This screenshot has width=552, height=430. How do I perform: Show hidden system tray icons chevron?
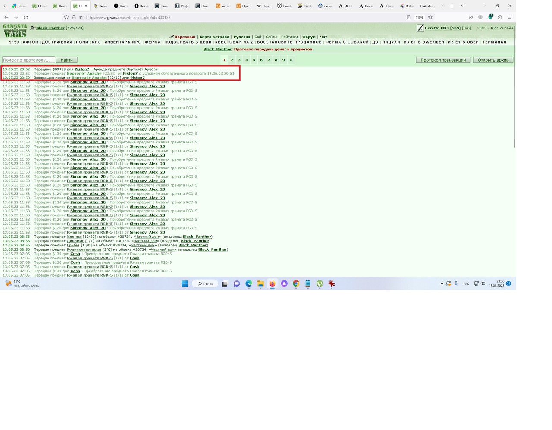[442, 284]
